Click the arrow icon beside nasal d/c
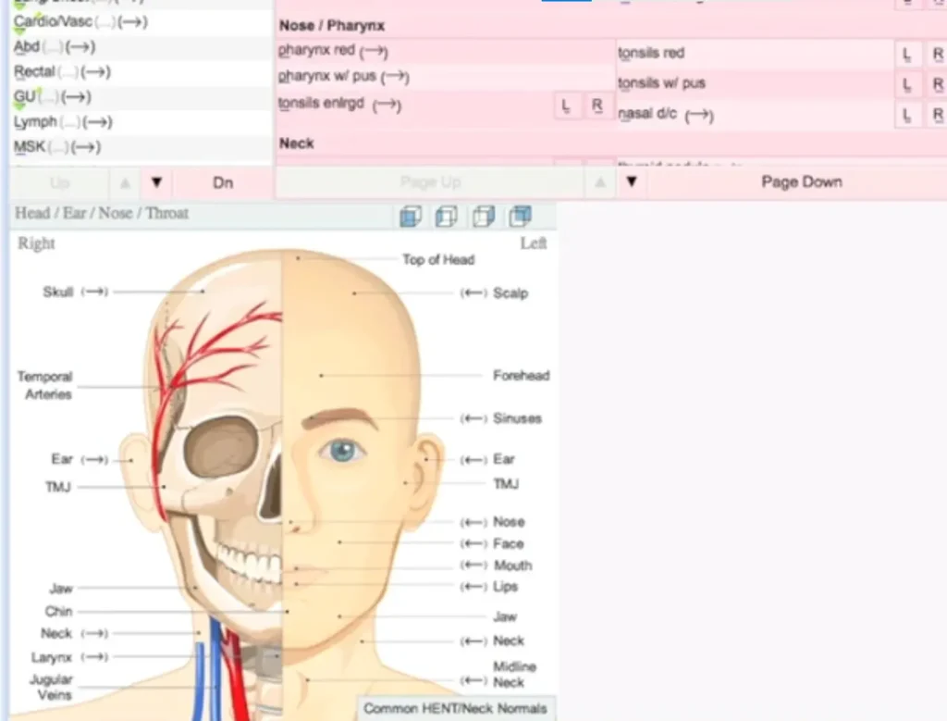This screenshot has height=721, width=947. pos(700,115)
